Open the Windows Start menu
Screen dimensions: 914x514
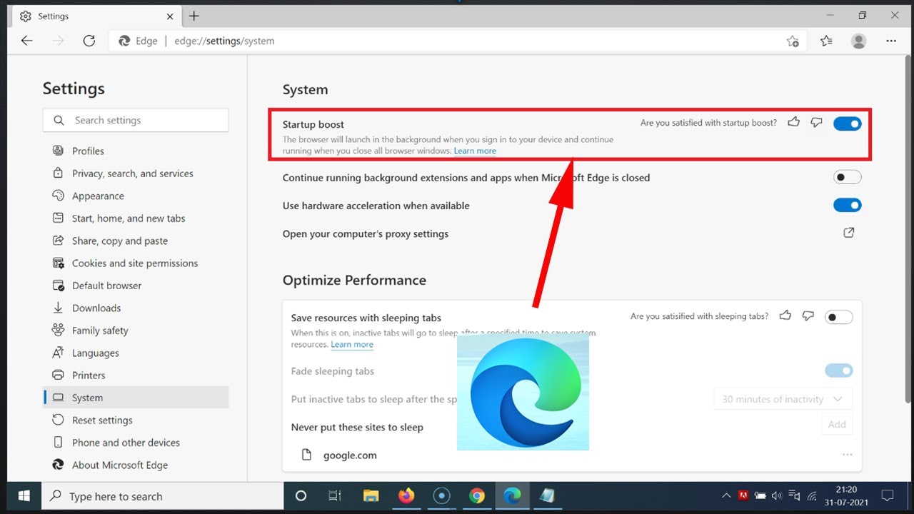point(24,495)
